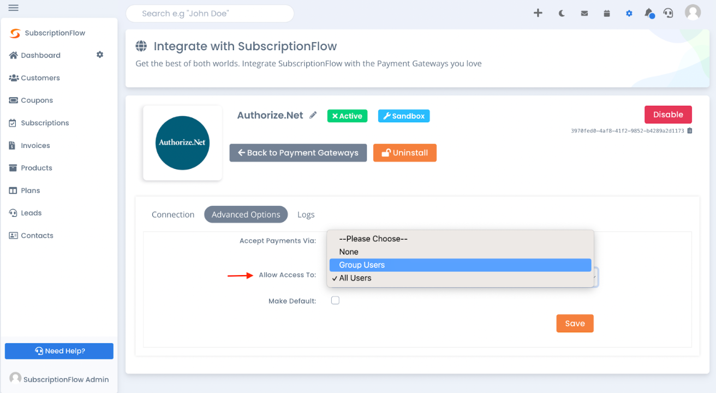Select 'Group Users' option
The width and height of the screenshot is (716, 393).
pos(460,265)
